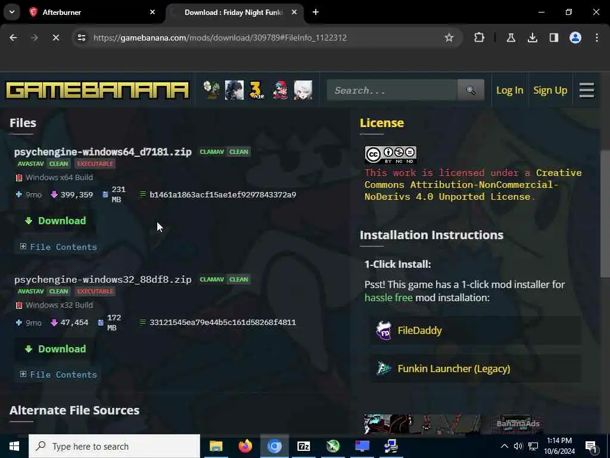Show hidden system tray icons
Viewport: 610px width, 458px height.
point(504,446)
